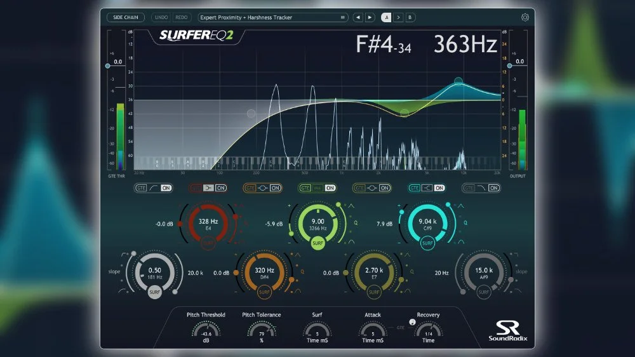Select bell shape icon of orange band
635x357 pixels.
pyautogui.click(x=263, y=188)
